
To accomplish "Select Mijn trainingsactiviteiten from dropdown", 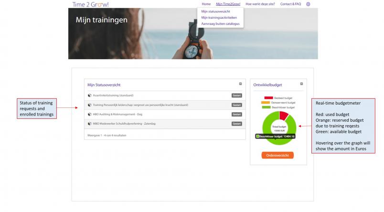I will coord(219,17).
